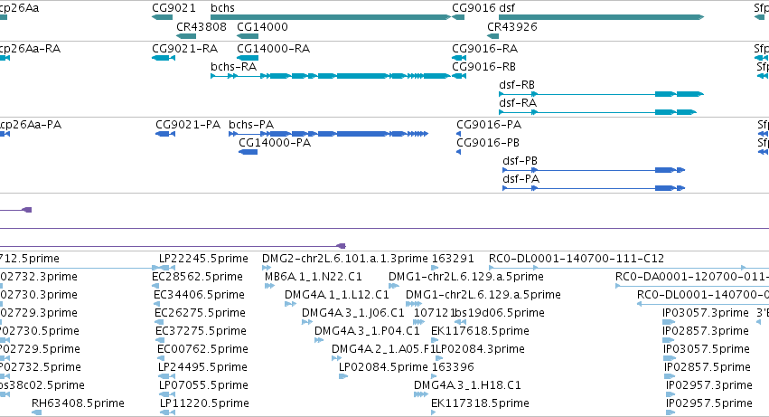Click EST IP03057.3prime
The image size is (769, 417).
706,313
